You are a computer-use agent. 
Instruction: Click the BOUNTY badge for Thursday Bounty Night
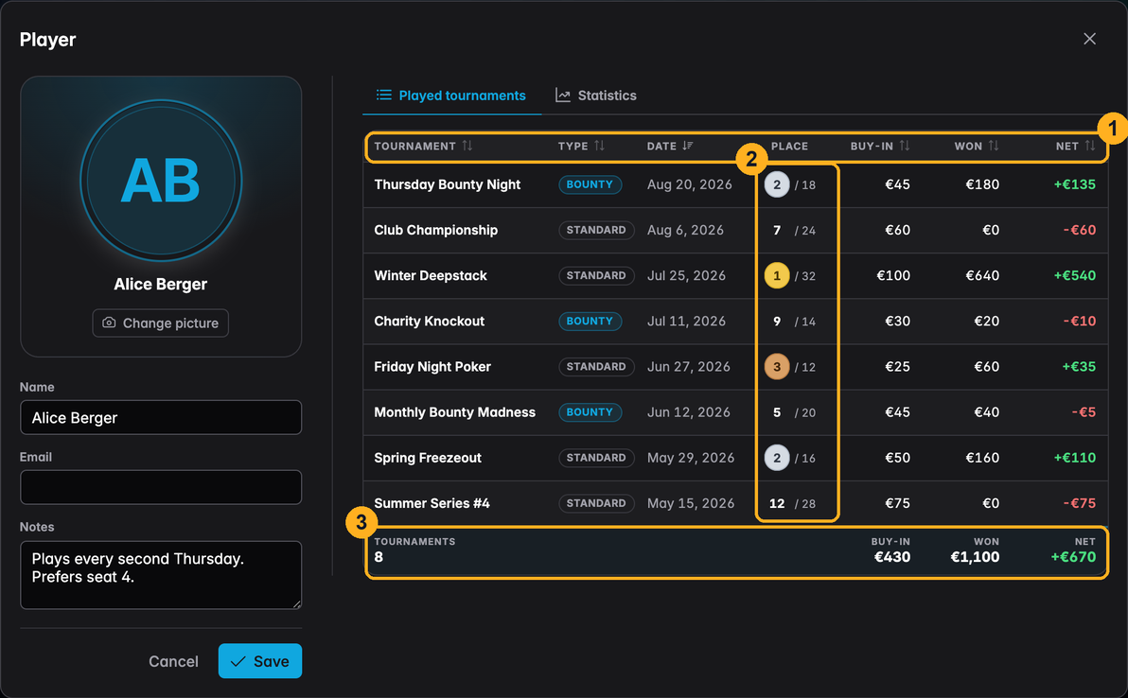click(590, 184)
